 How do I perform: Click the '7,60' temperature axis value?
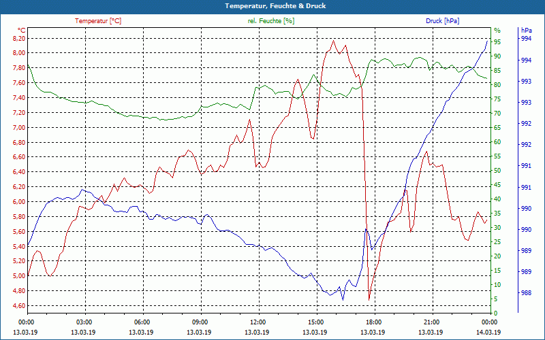click(19, 83)
